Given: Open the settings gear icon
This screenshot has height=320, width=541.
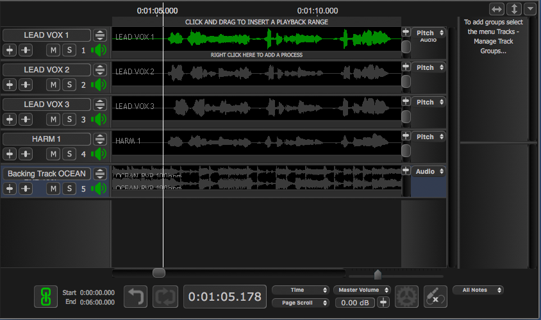Looking at the screenshot, I should (406, 297).
